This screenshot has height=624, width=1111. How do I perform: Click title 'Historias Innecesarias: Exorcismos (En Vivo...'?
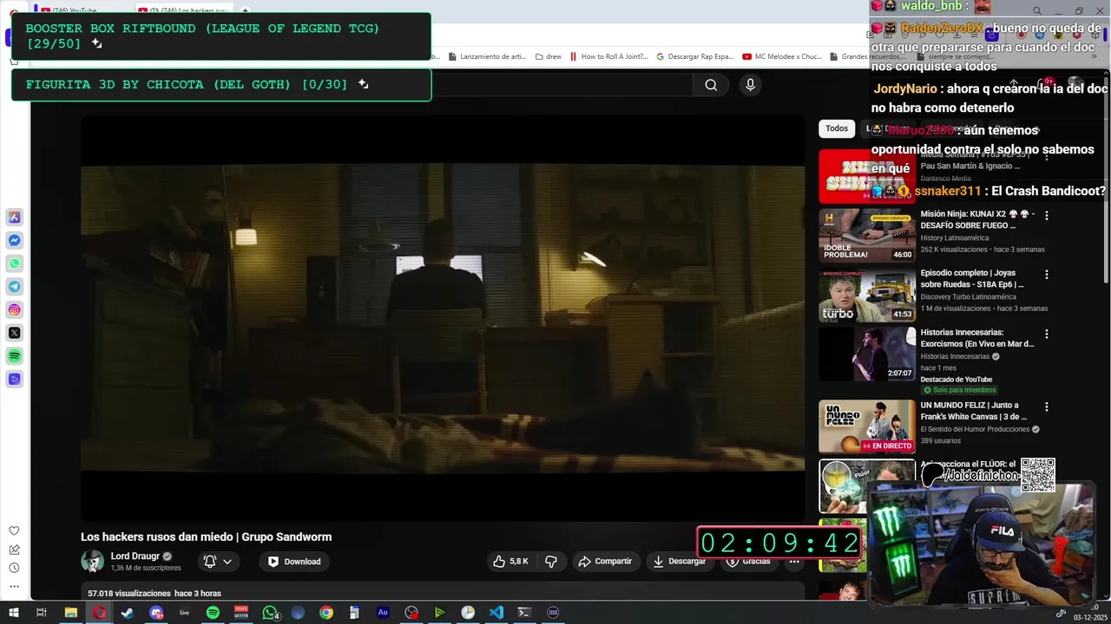(x=977, y=338)
